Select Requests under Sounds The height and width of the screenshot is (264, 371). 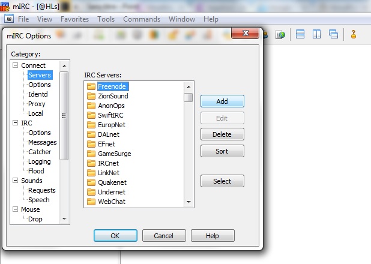tap(42, 190)
